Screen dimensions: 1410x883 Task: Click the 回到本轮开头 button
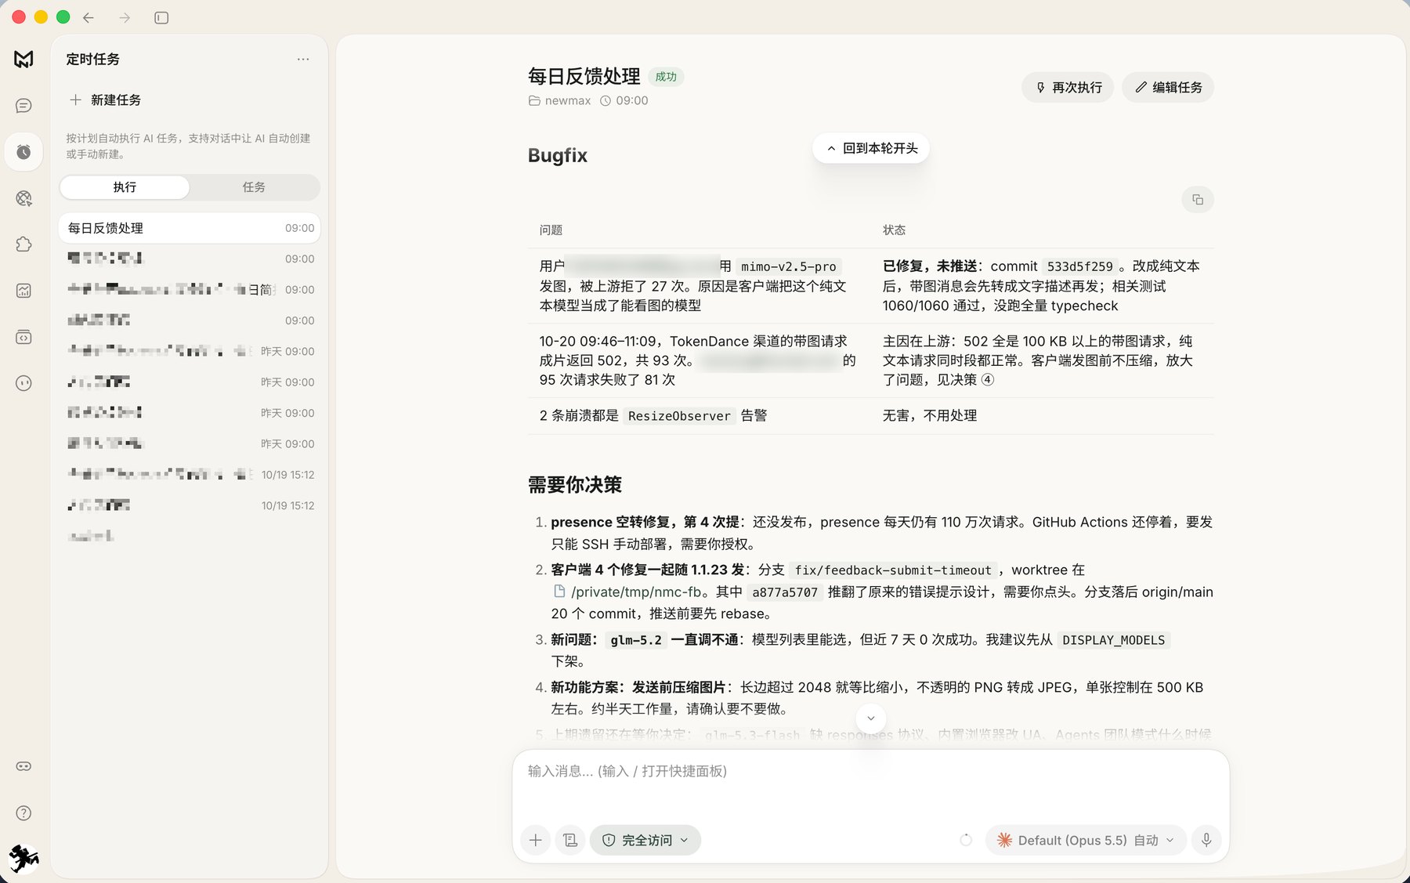pos(871,148)
